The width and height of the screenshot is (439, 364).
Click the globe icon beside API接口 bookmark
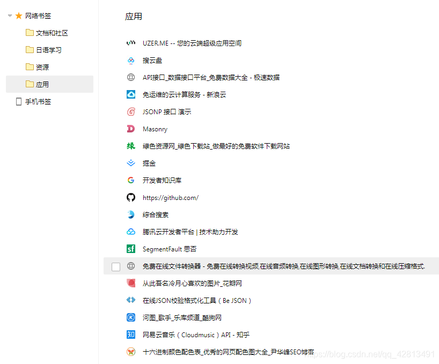(x=131, y=77)
